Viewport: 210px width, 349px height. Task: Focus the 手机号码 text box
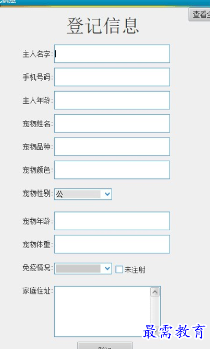coord(112,77)
